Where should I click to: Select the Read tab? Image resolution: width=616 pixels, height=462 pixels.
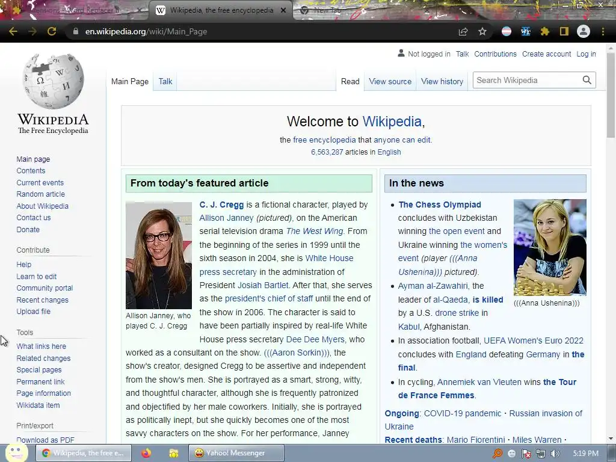coord(350,81)
